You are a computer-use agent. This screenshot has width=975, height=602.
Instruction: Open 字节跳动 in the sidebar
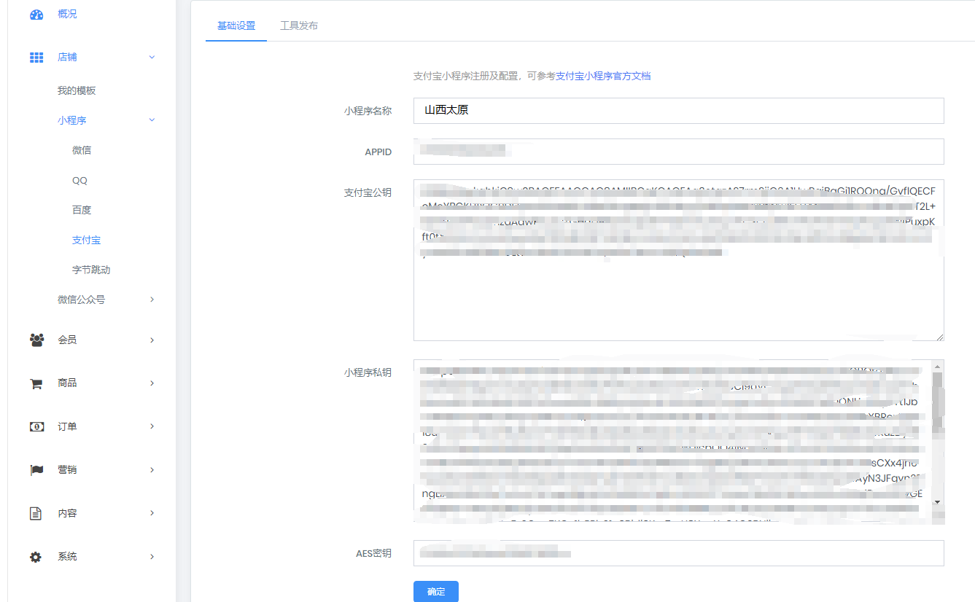point(91,270)
